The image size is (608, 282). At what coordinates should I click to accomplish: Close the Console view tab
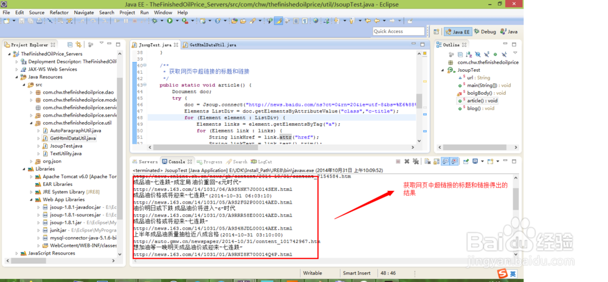pyautogui.click(x=190, y=162)
